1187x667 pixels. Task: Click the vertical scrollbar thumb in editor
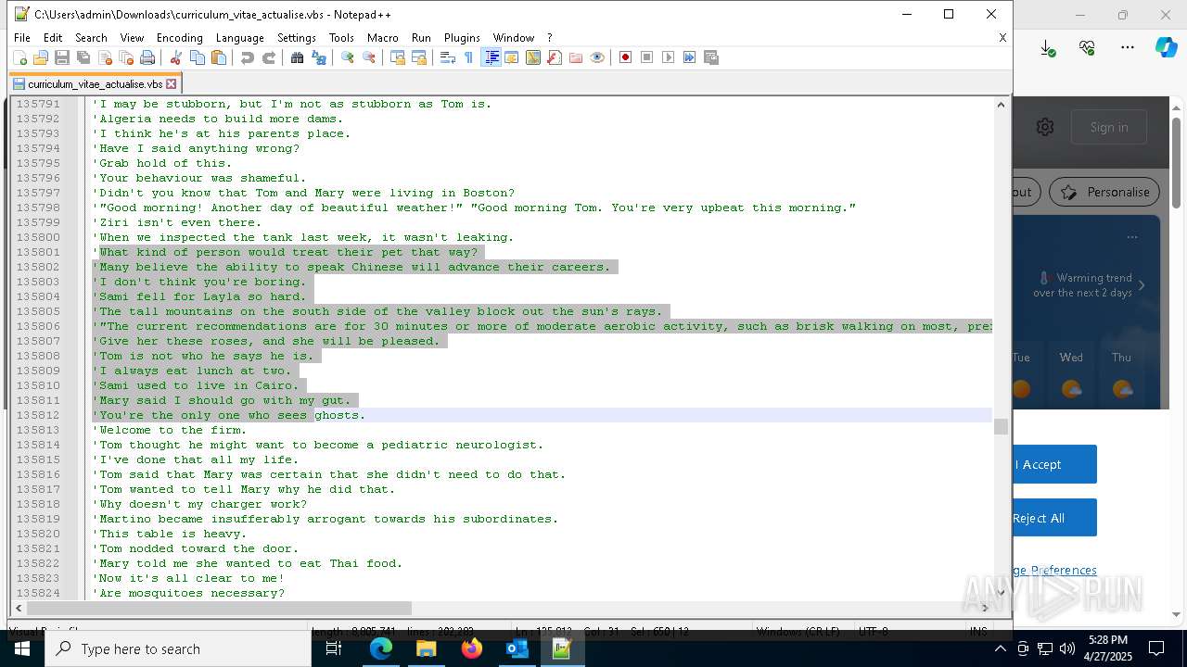1001,426
